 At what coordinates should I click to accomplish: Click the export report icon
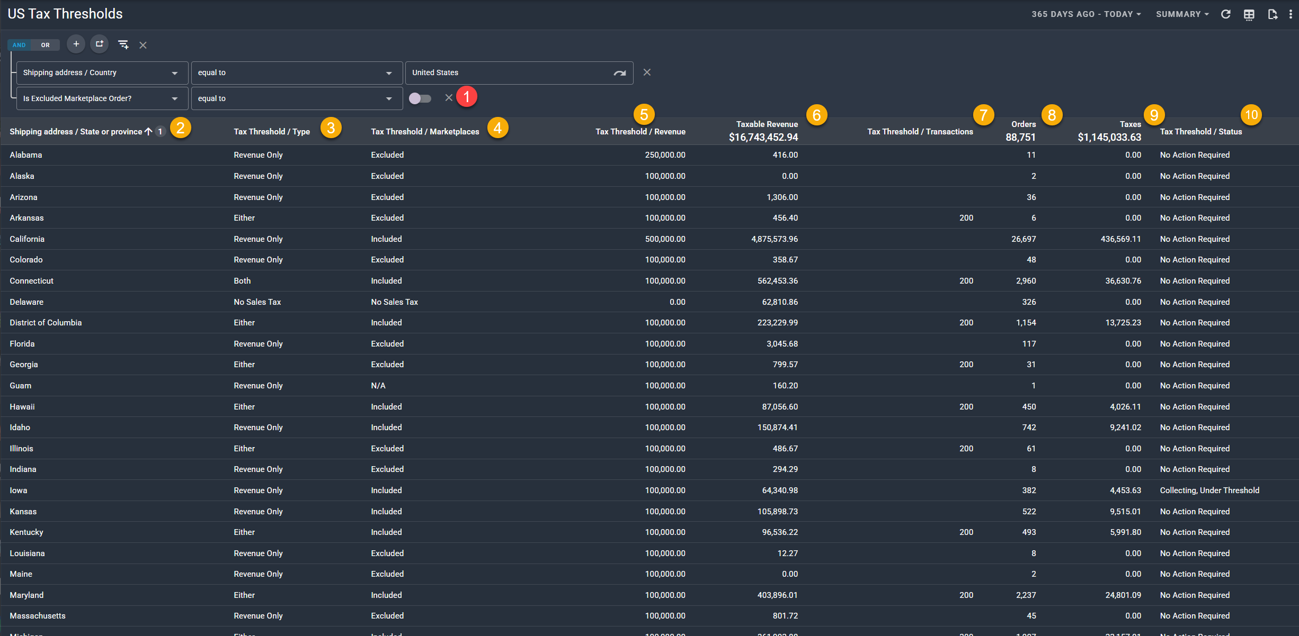[1272, 14]
